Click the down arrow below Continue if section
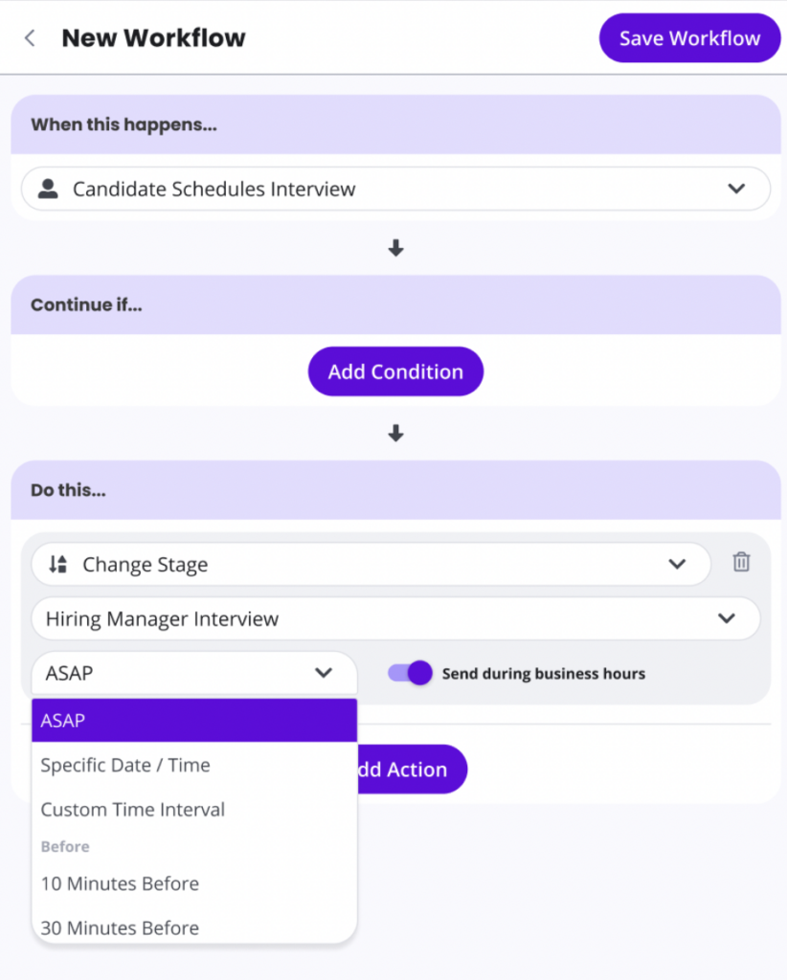 (x=395, y=434)
